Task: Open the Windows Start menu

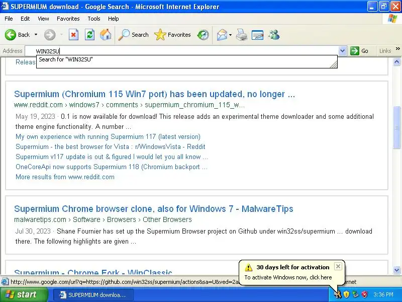Action: (24, 294)
